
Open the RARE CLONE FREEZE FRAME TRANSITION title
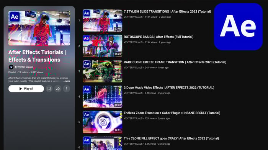pos(175,62)
